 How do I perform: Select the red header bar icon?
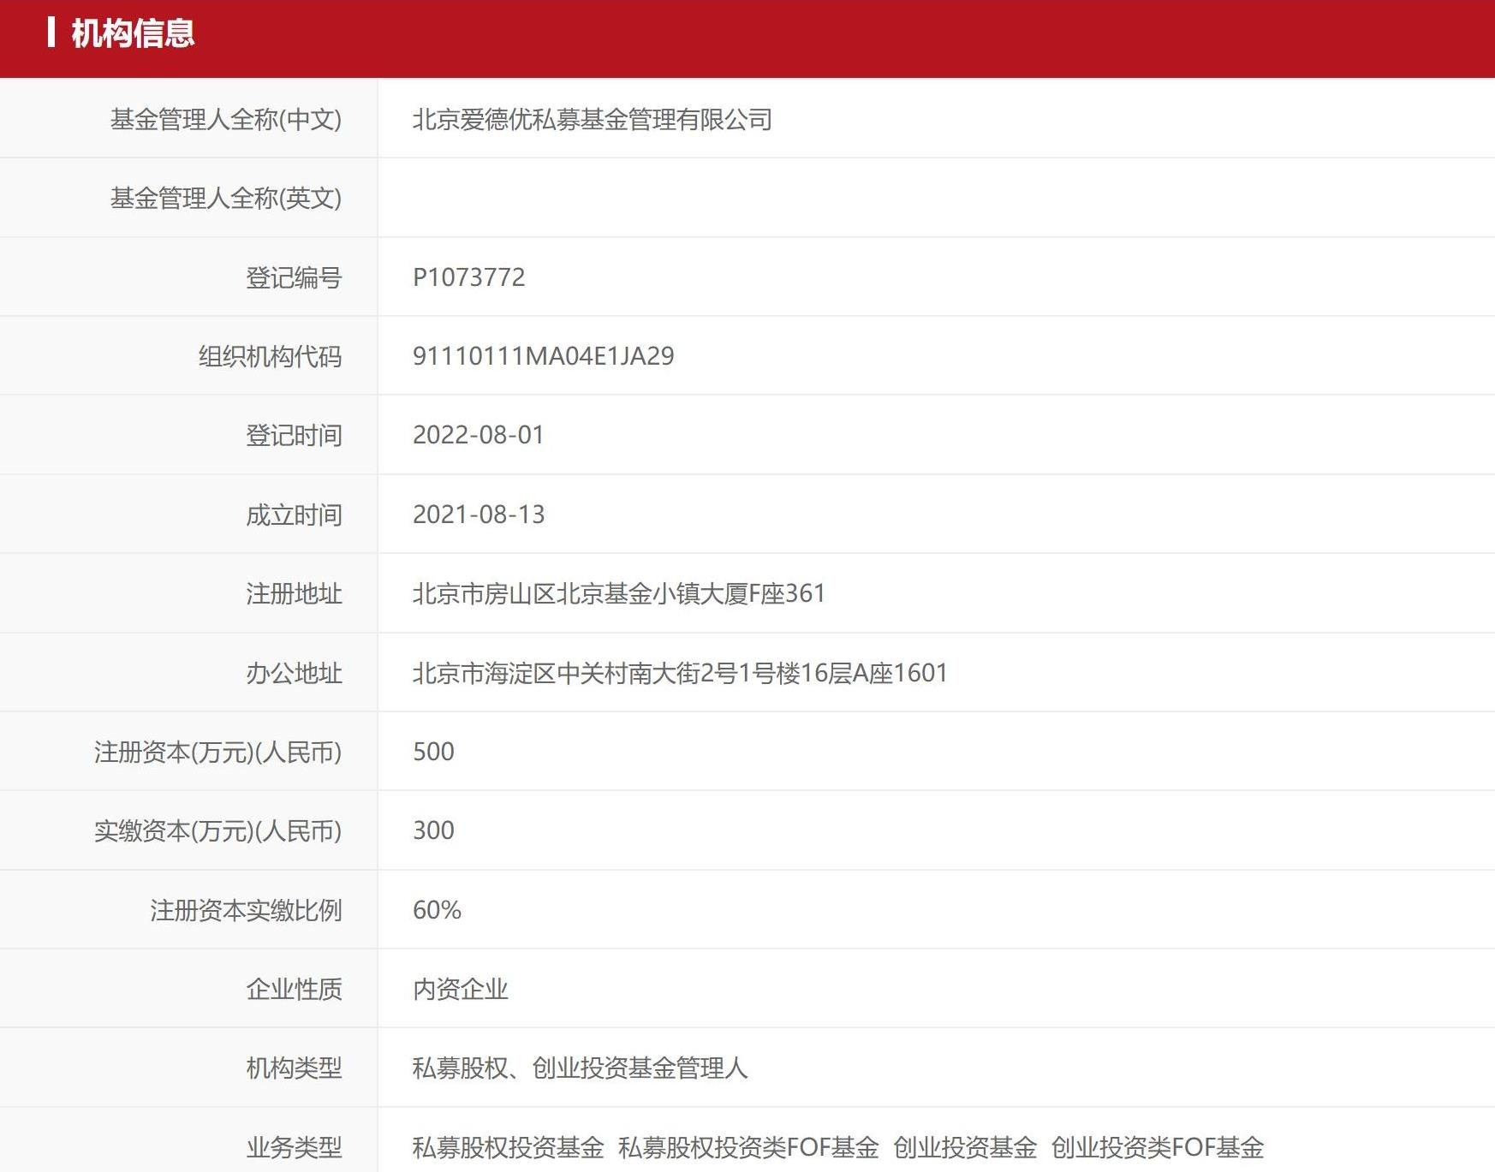54,35
